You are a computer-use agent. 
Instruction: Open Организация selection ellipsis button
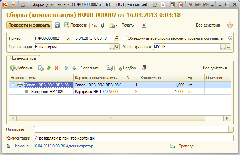[x=112, y=47]
